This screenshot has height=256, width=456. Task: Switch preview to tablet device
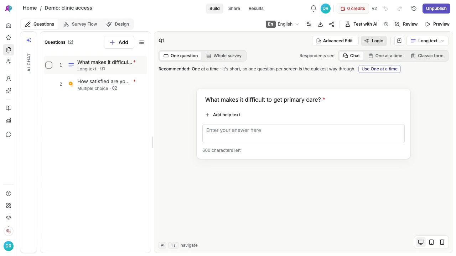click(x=431, y=242)
